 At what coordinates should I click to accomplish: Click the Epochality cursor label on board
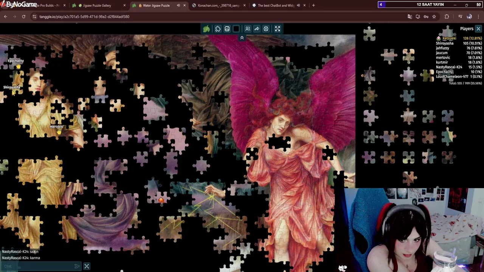[16, 60]
